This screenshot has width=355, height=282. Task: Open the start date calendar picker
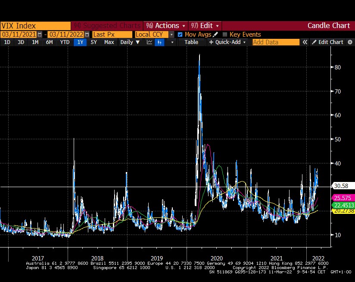(40, 34)
